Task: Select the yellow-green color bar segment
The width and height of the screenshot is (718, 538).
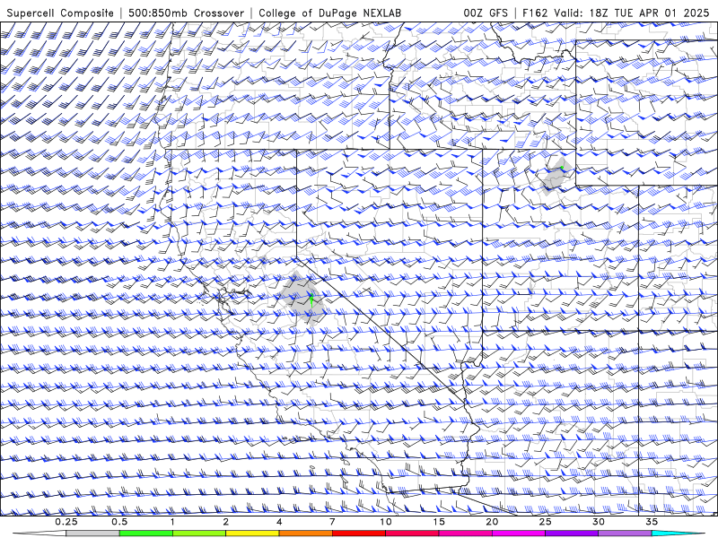Action: [x=199, y=534]
